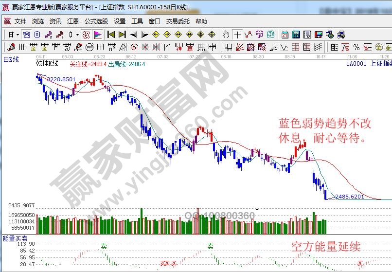
Task: Open the 公式选股 menu
Action: (96, 21)
